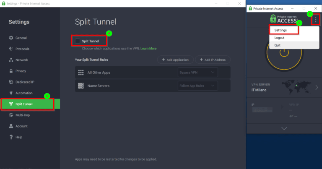Open the General settings tab
Screen dimensions: 322x169
tap(30, 38)
